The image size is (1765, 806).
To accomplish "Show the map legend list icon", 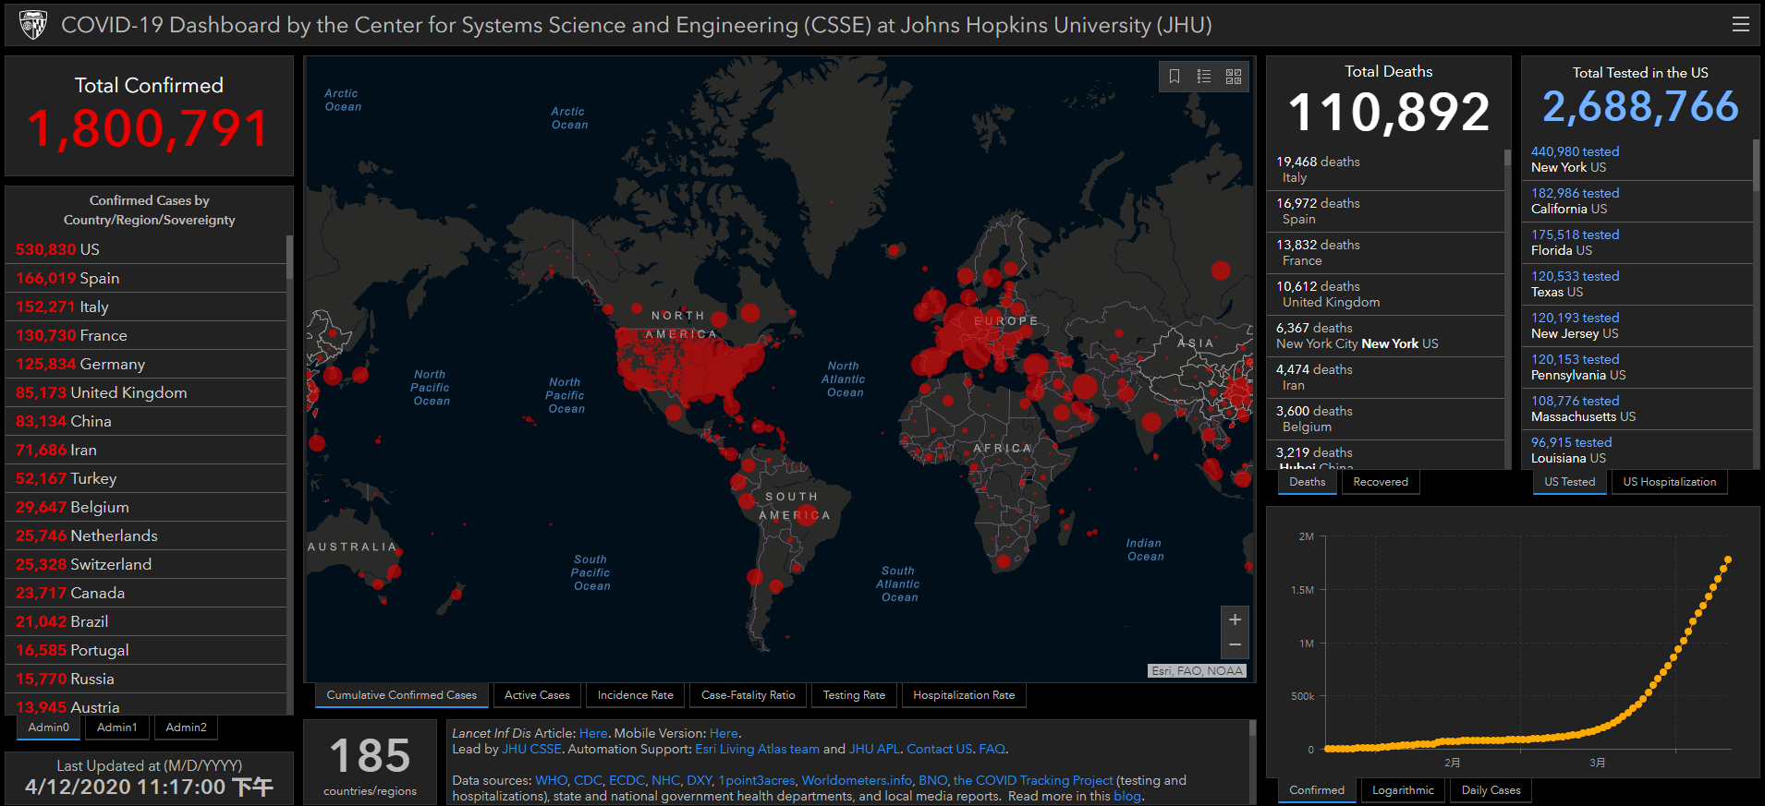I will click(1204, 77).
